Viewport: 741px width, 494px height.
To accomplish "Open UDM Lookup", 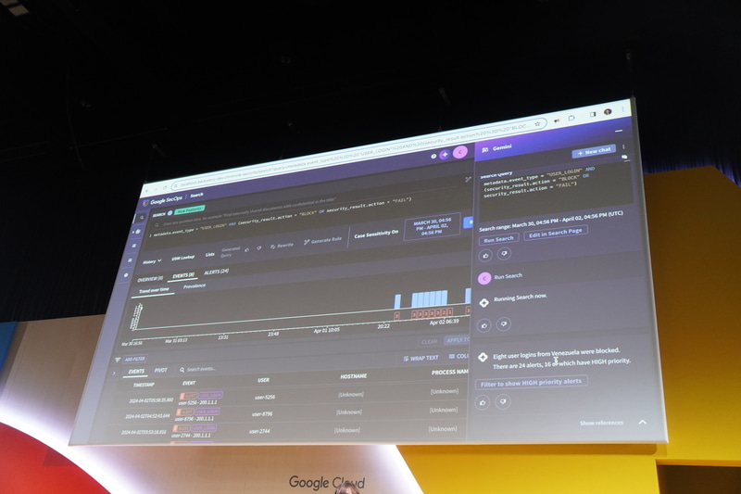I will (x=182, y=258).
